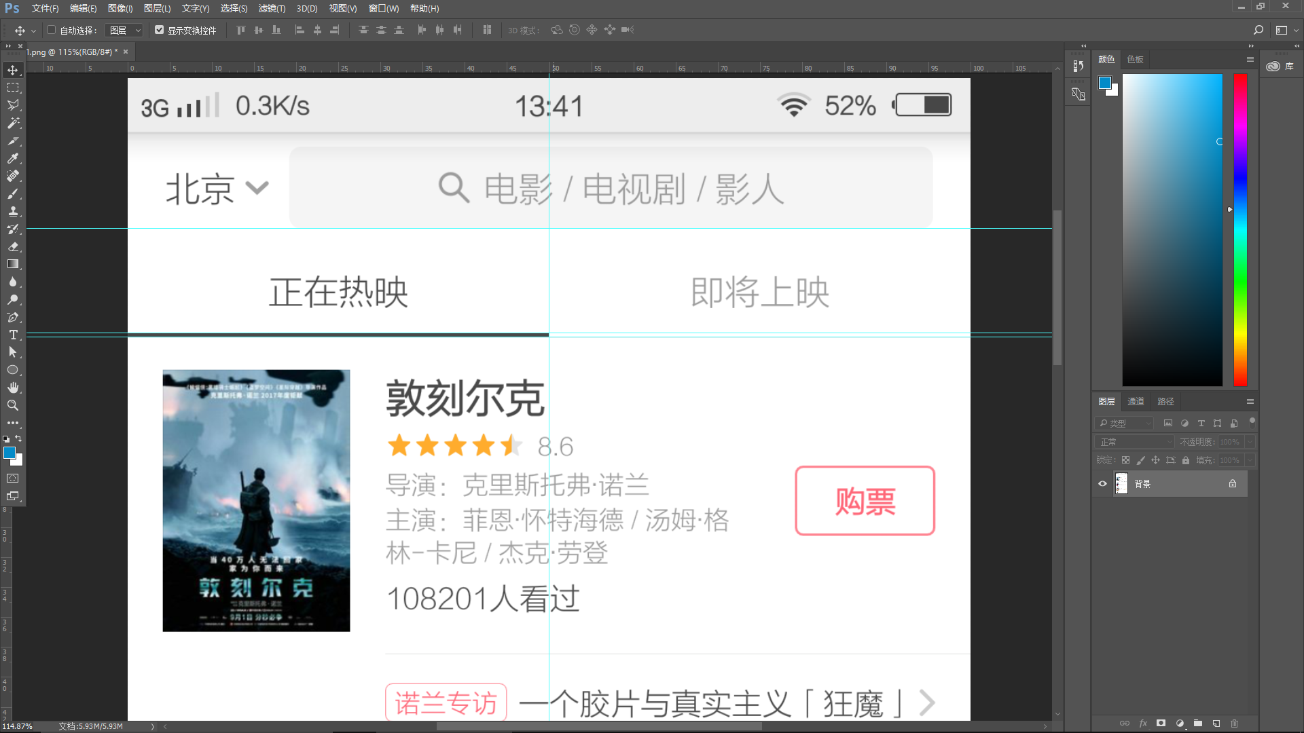Select the Rectangular Marquee tool

click(x=13, y=88)
